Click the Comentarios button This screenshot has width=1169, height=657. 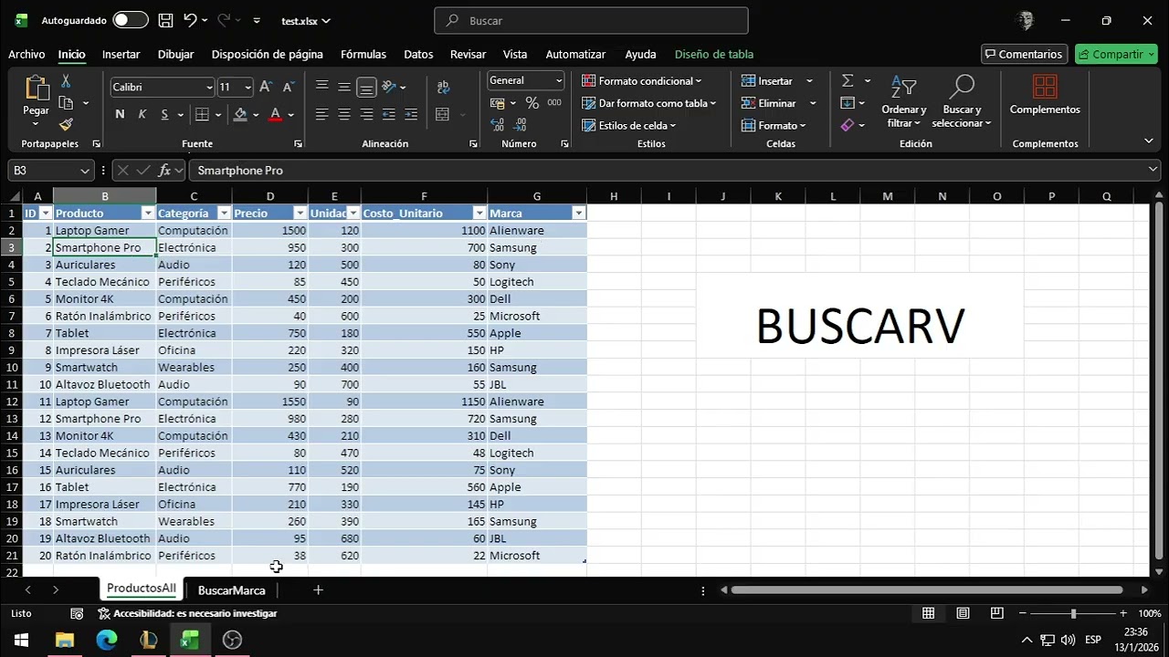1023,54
